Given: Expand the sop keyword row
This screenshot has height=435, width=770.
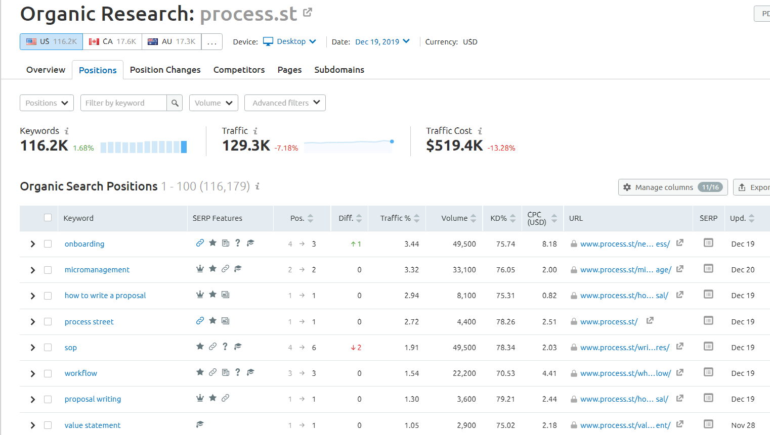Looking at the screenshot, I should (x=32, y=348).
